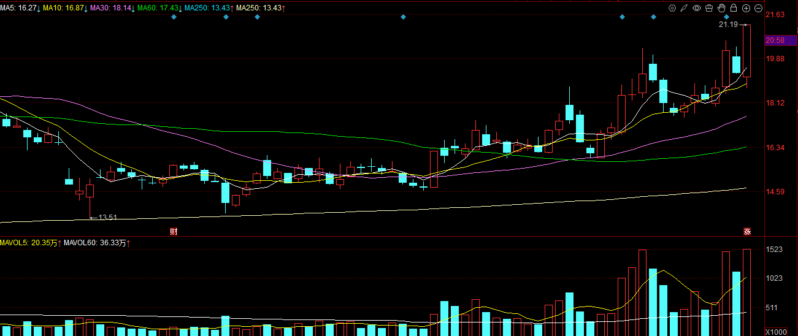Click the red 涨 marker on time axis

(747, 231)
